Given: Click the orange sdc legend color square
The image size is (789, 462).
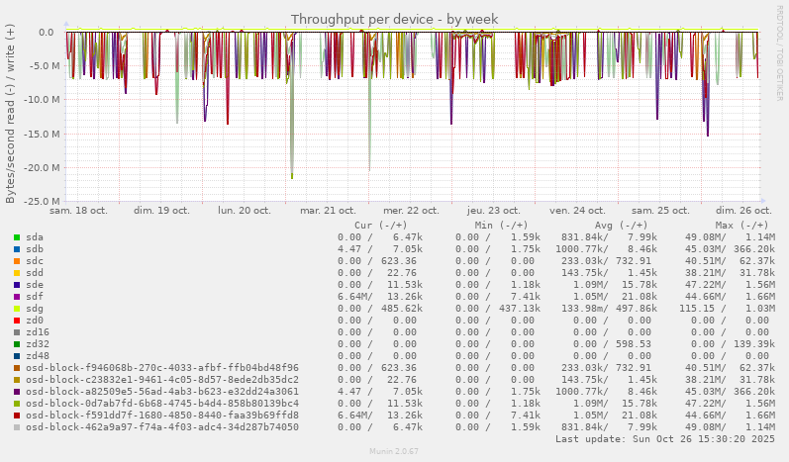Looking at the screenshot, I should (17, 261).
